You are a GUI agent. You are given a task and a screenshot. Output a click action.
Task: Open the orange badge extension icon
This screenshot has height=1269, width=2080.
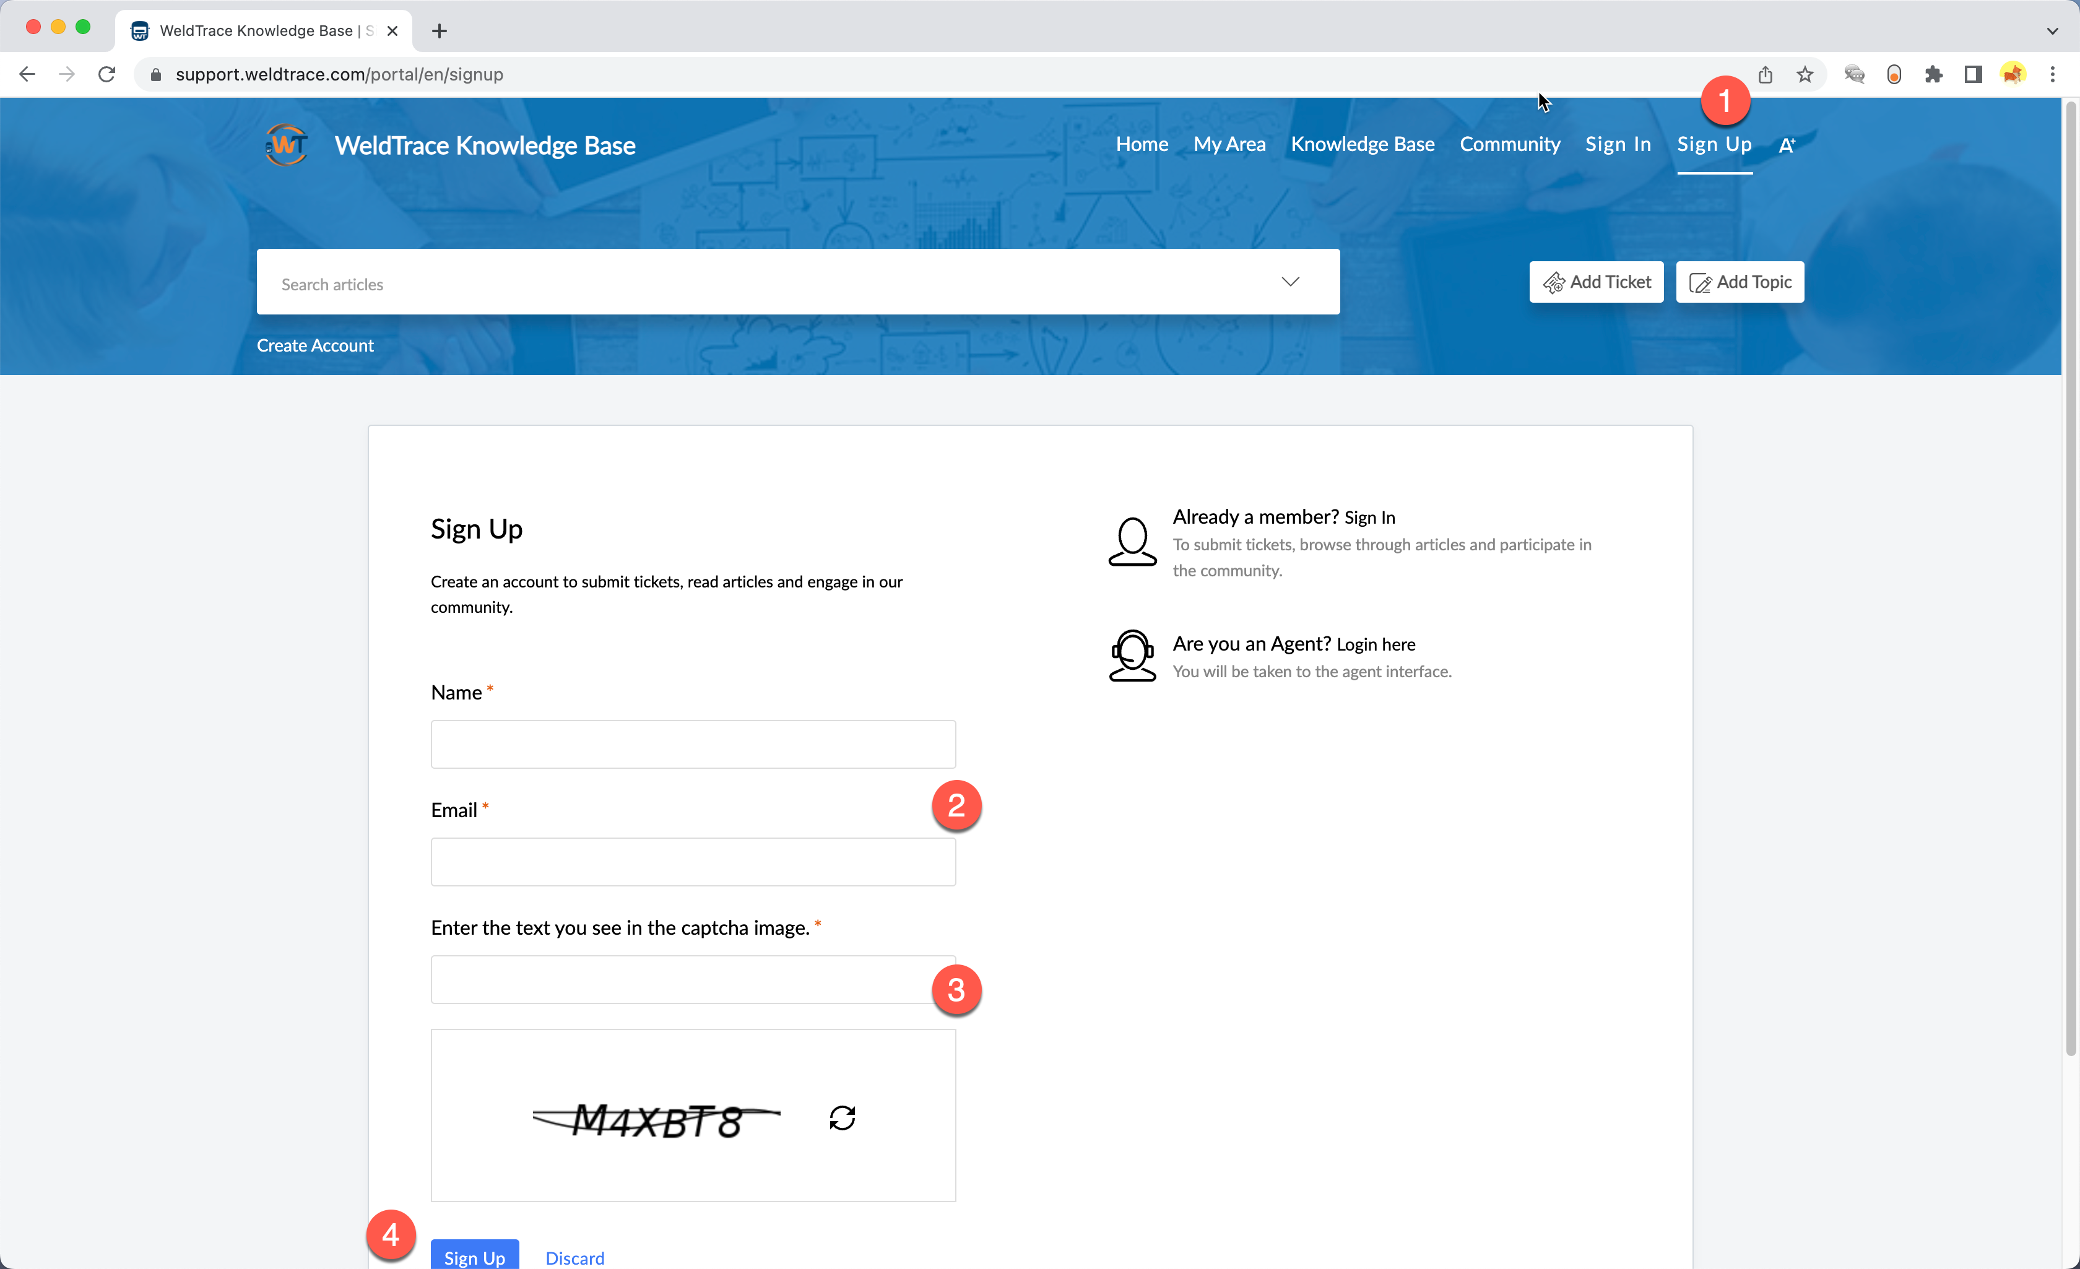[1894, 74]
